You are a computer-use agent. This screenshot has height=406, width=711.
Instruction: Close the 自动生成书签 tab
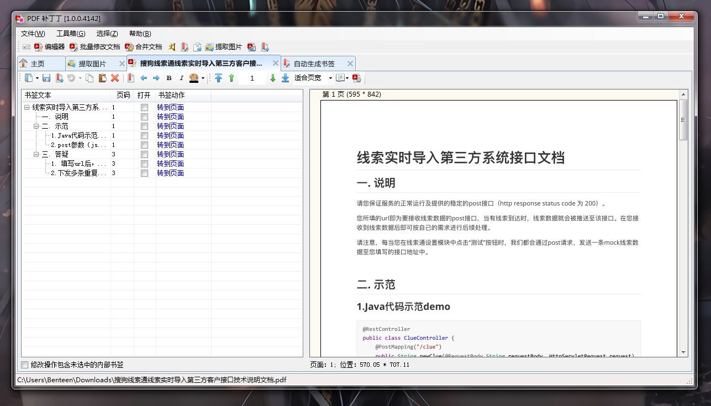(350, 64)
